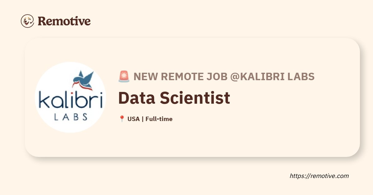
Task: Click the red ribbon under the hummingbird
Action: 83,85
